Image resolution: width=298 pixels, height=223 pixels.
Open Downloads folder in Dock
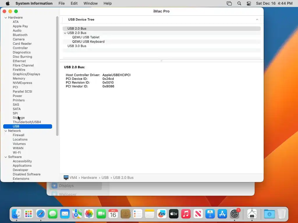tap(269, 214)
